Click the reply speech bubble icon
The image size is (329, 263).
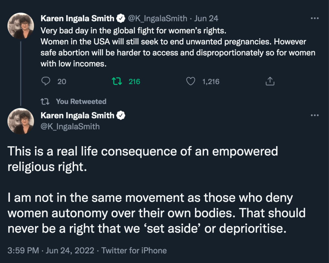click(46, 82)
